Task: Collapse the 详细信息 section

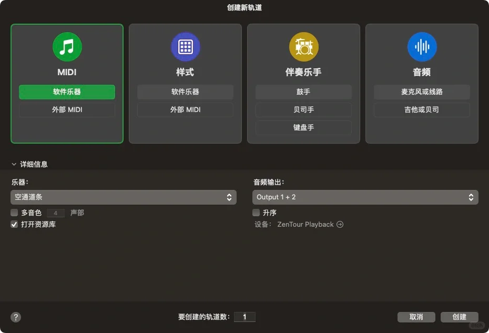Action: (14, 164)
